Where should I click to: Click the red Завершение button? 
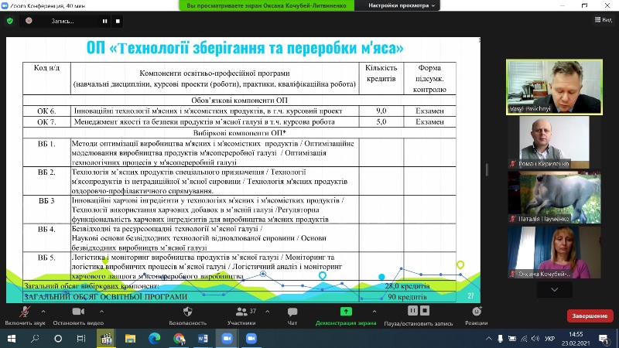coord(590,316)
